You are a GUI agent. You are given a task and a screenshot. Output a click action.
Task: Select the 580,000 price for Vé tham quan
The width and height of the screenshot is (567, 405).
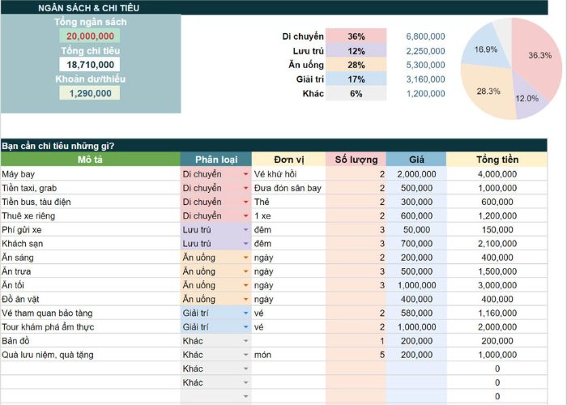point(416,313)
